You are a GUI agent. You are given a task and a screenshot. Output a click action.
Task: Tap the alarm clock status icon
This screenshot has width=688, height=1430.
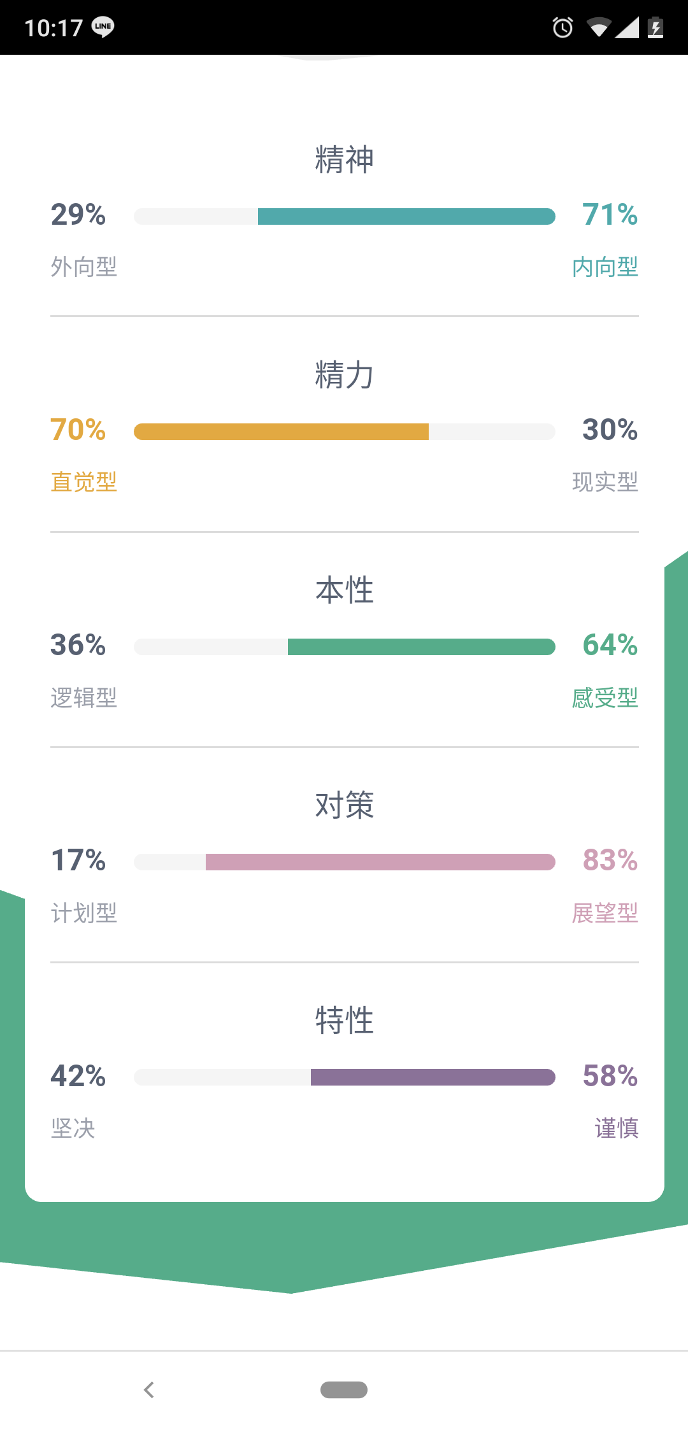click(x=563, y=27)
